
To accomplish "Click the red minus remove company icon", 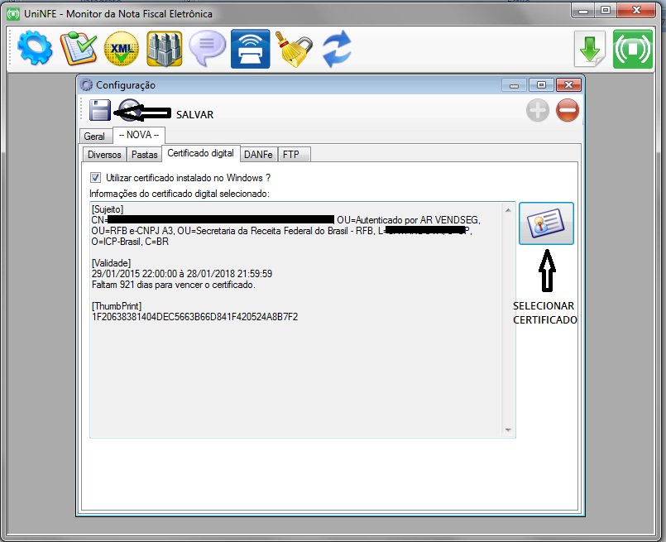I will (x=568, y=110).
